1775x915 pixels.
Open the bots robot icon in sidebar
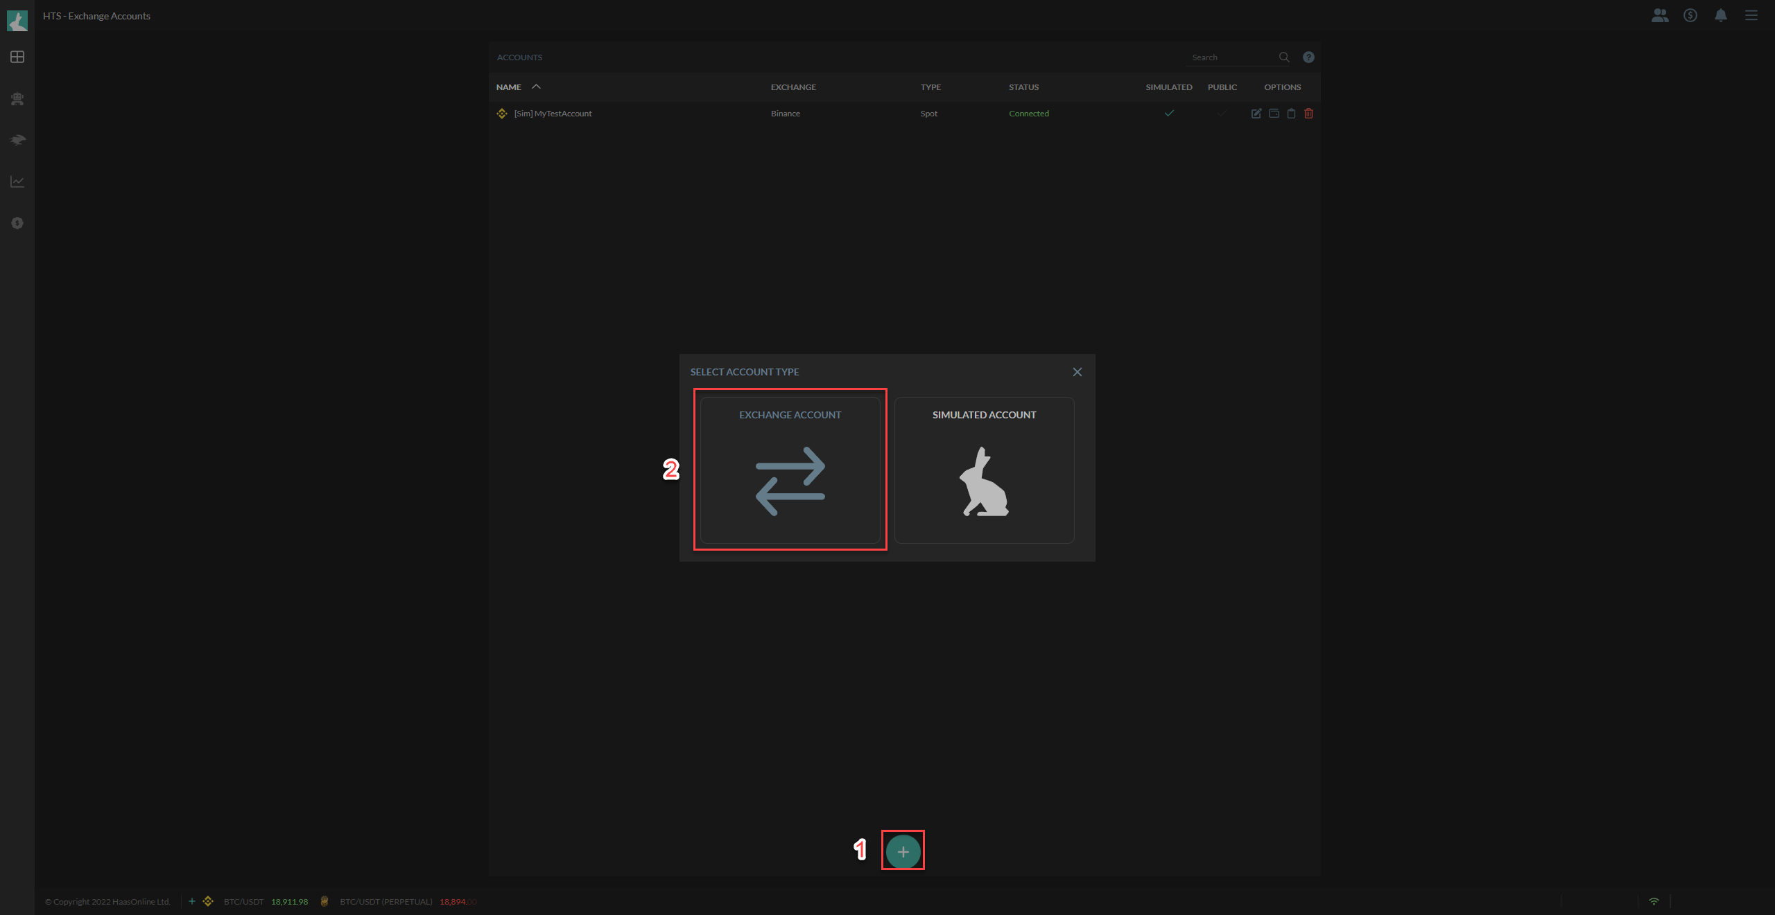17,99
